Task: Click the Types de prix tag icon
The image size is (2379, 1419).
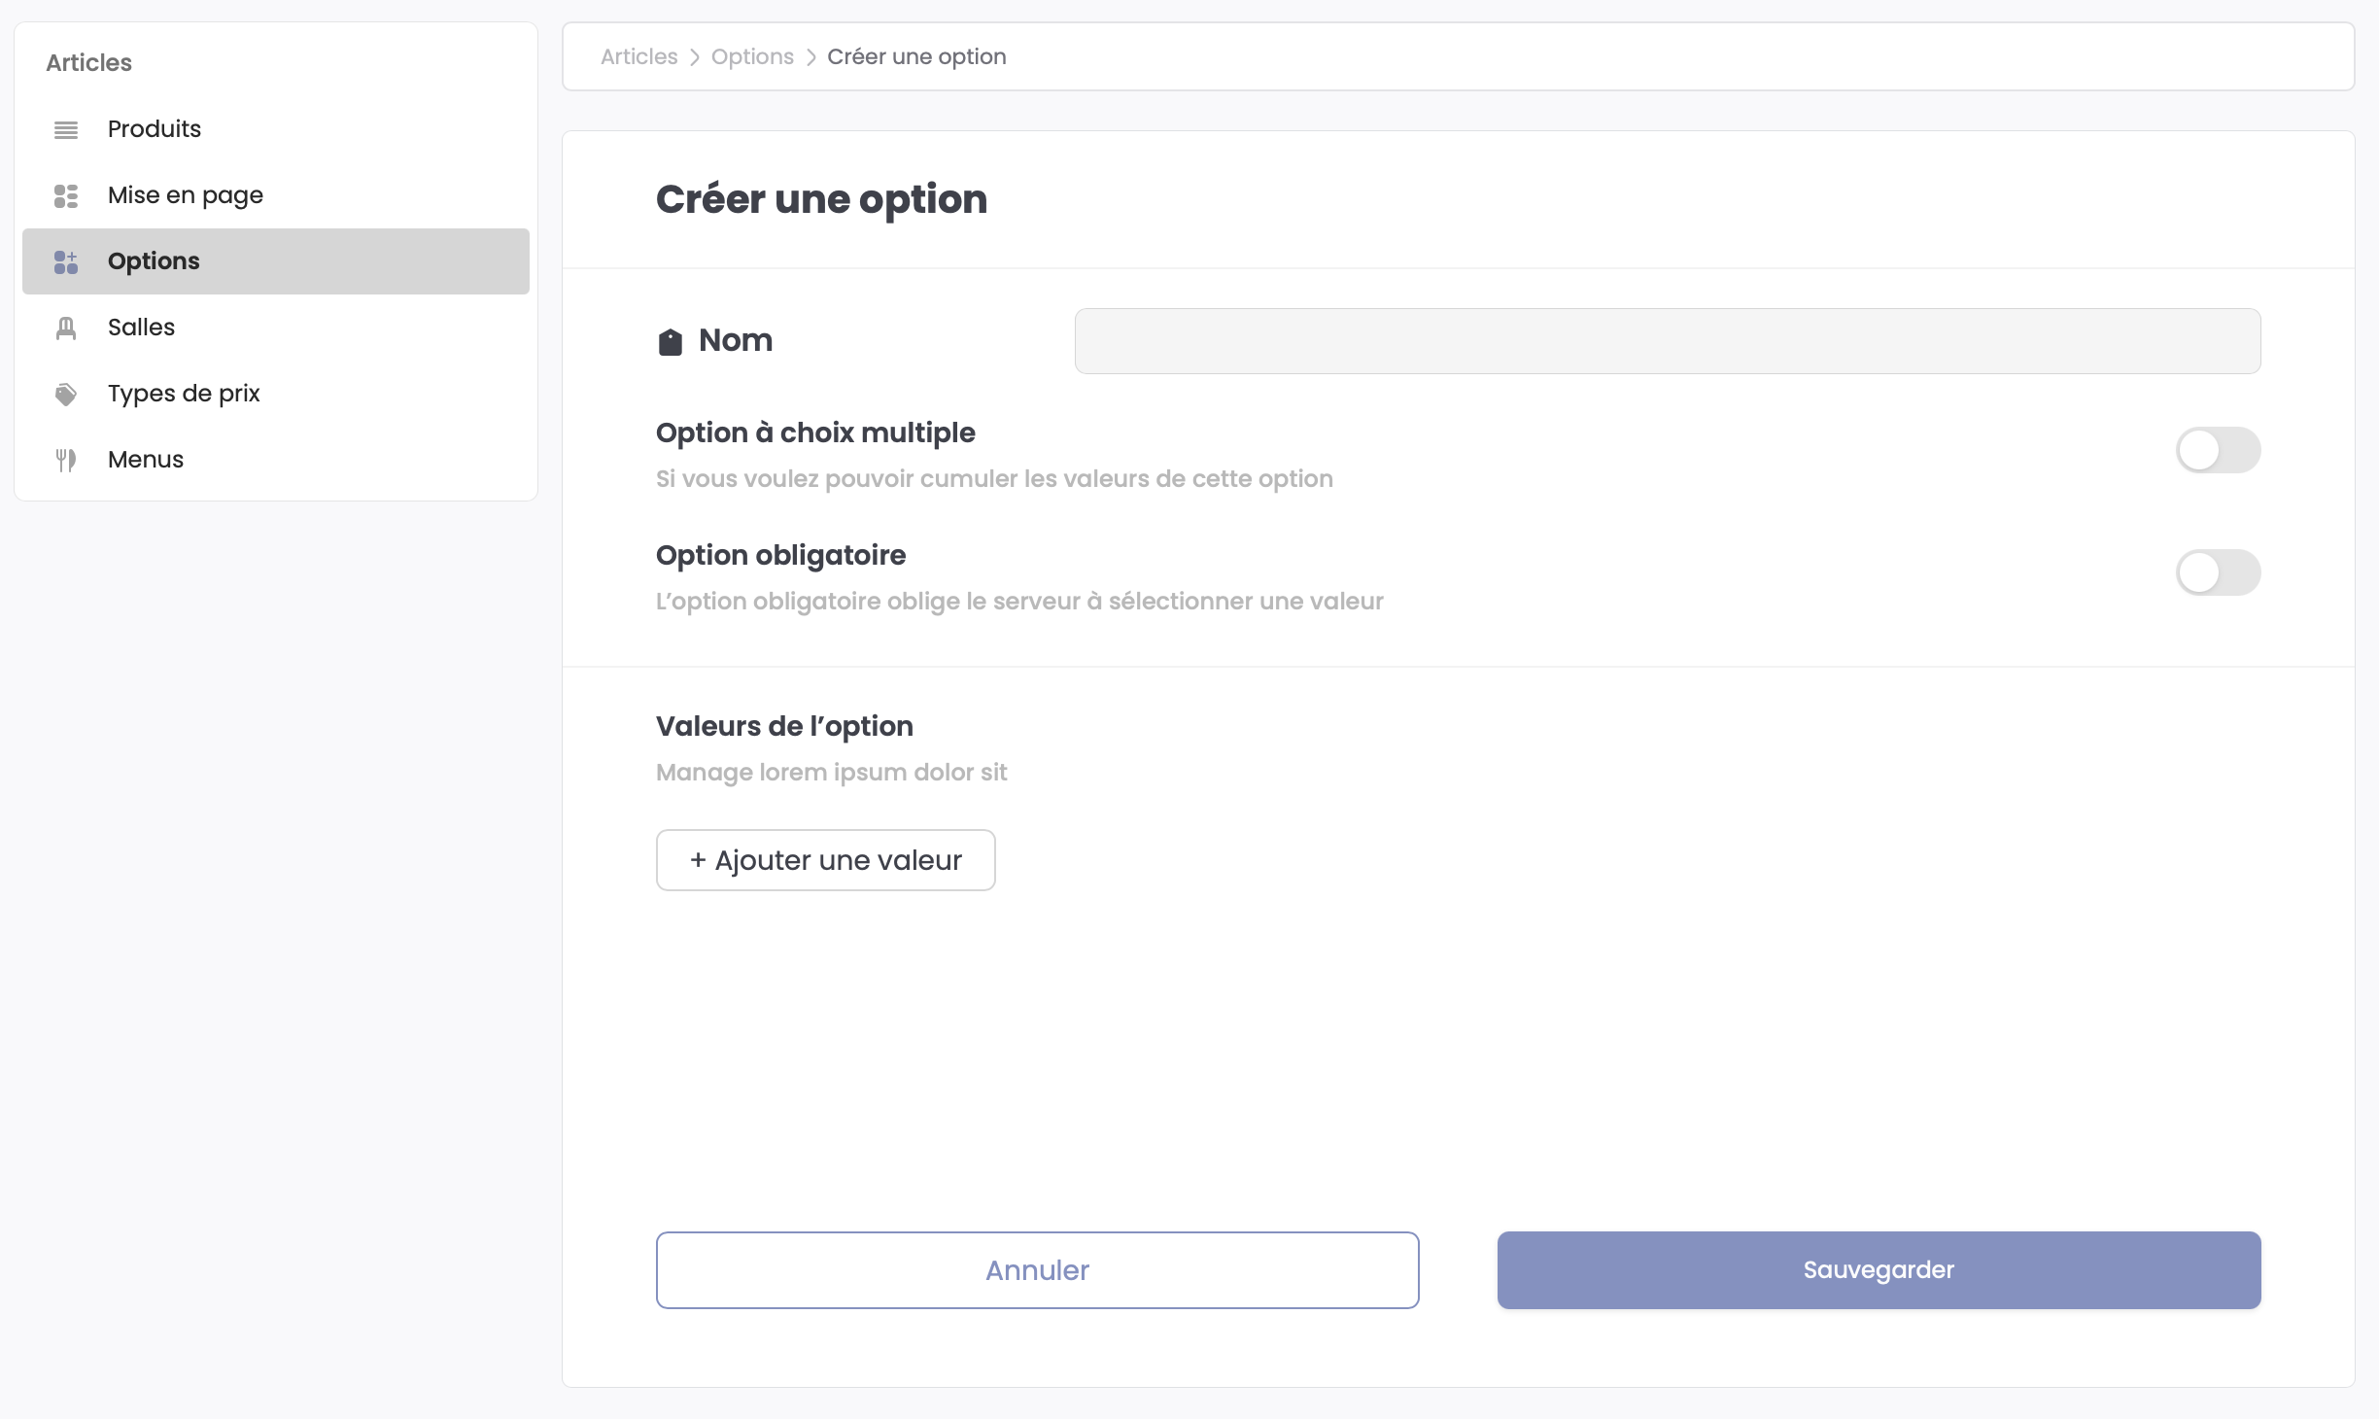Action: tap(66, 394)
